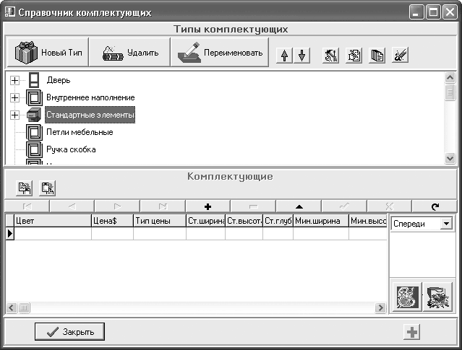Click the paint palette icon button
Screen dimensions: 462x350
tap(408, 297)
